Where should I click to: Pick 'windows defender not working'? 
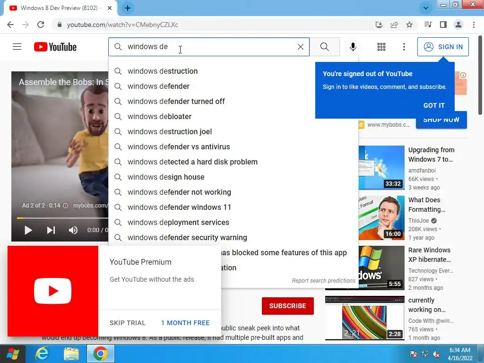click(x=233, y=192)
